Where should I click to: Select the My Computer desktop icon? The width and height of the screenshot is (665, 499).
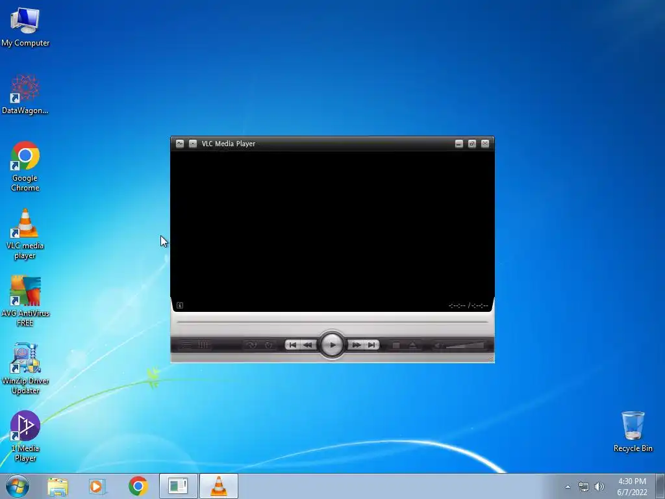[x=25, y=26]
